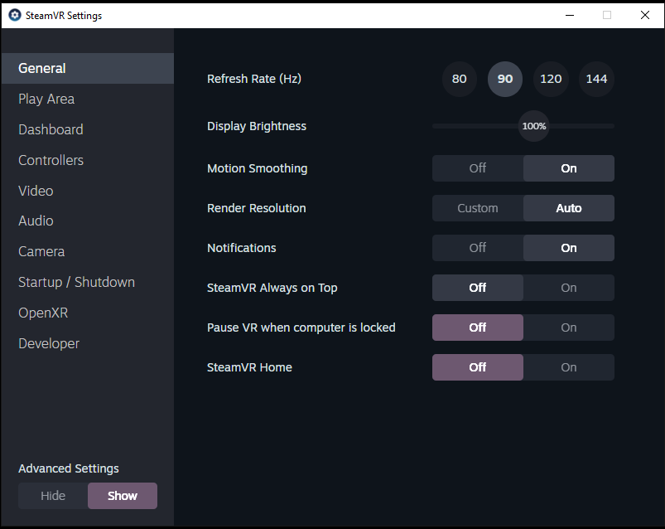
Task: Minimize the SteamVR Settings window
Action: point(570,15)
